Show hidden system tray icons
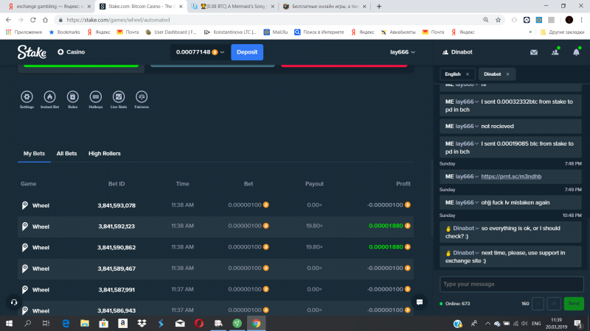This screenshot has width=590, height=331. [x=487, y=324]
